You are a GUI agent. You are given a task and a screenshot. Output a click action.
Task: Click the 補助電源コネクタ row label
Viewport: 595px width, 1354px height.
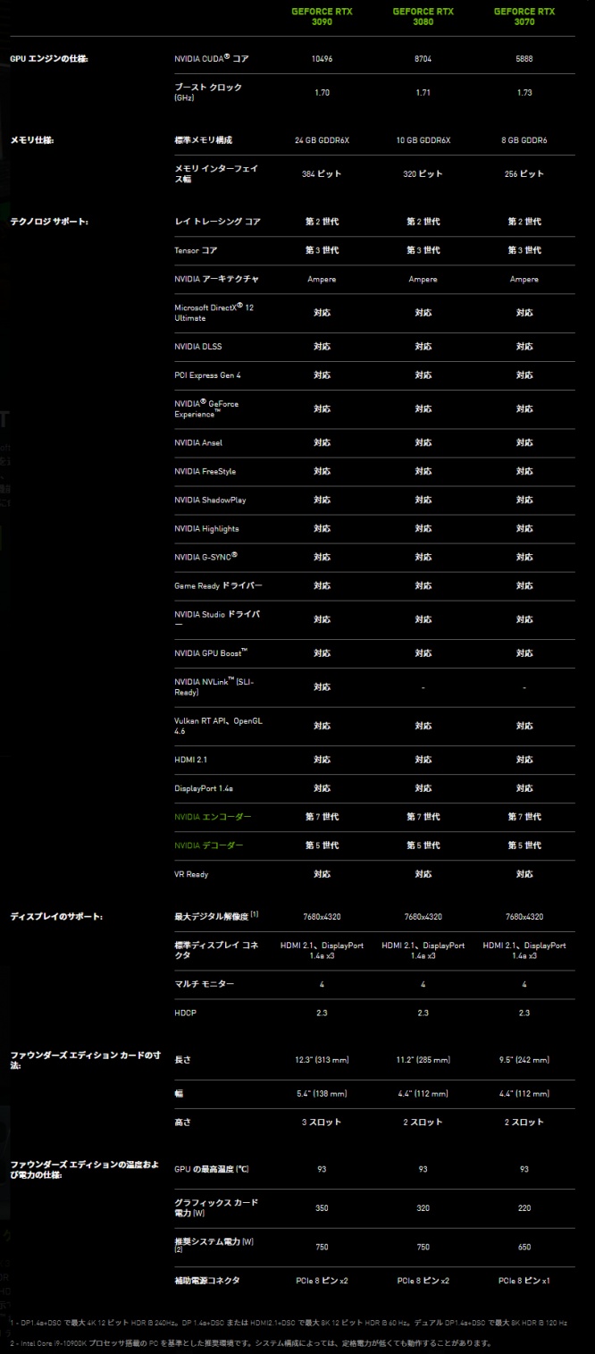[207, 1281]
